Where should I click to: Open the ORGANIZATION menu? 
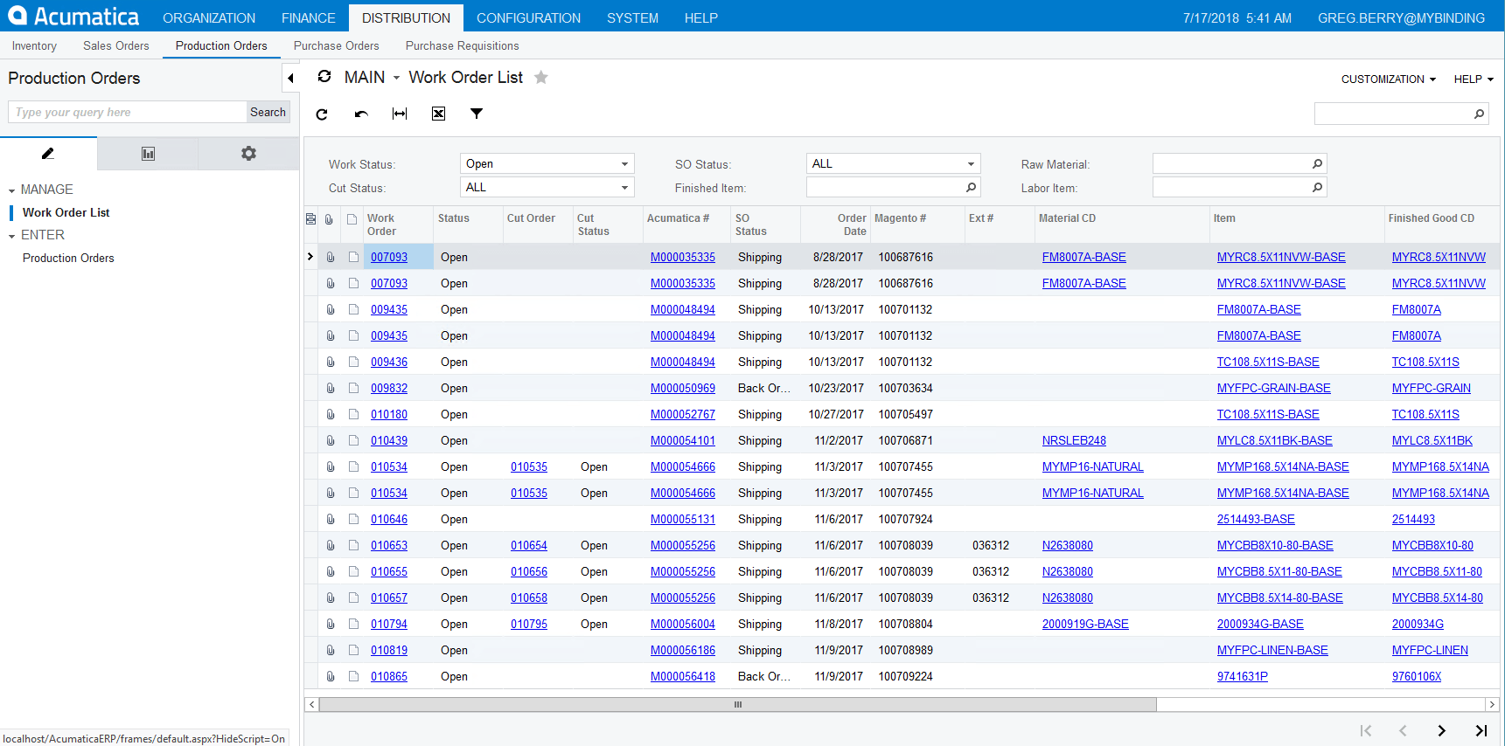[x=209, y=17]
